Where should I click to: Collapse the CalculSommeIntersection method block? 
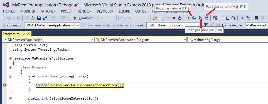(x=11, y=98)
